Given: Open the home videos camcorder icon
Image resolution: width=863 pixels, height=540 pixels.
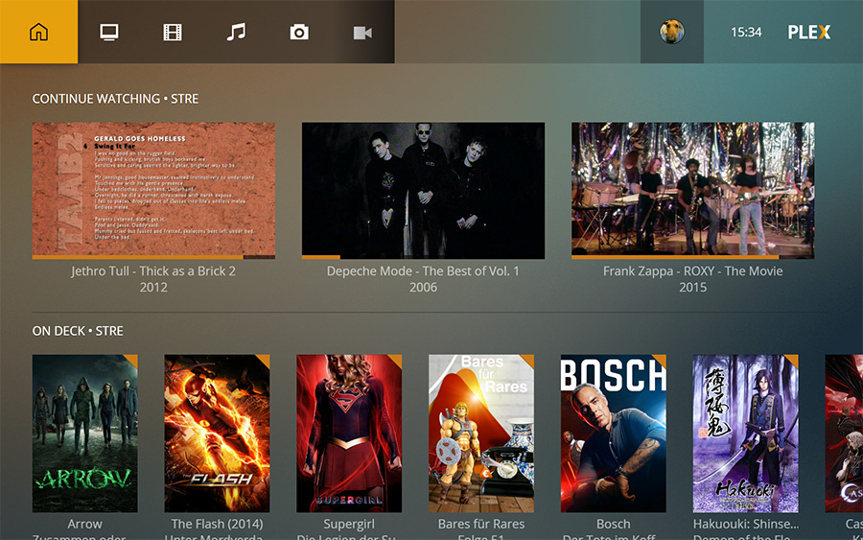Looking at the screenshot, I should [362, 32].
